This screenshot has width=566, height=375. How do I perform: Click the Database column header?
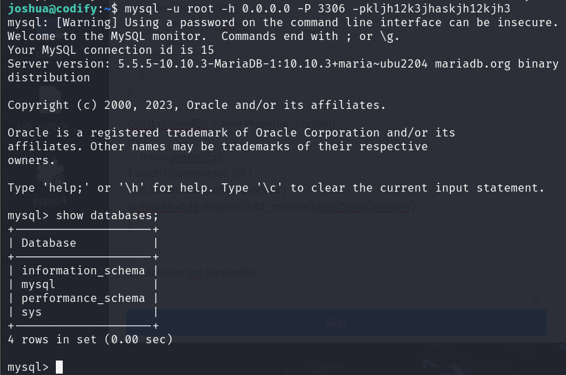(49, 243)
